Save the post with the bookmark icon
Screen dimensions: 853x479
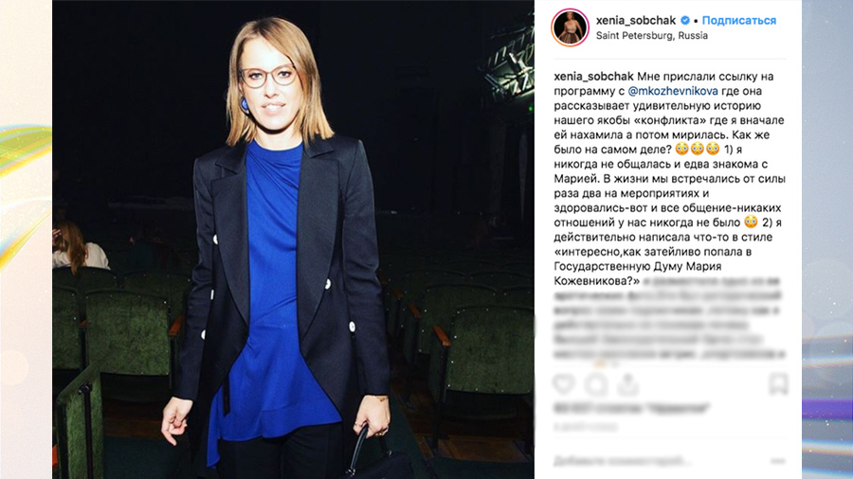778,384
